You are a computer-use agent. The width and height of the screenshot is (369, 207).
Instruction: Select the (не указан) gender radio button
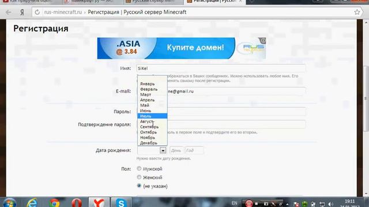tap(139, 186)
